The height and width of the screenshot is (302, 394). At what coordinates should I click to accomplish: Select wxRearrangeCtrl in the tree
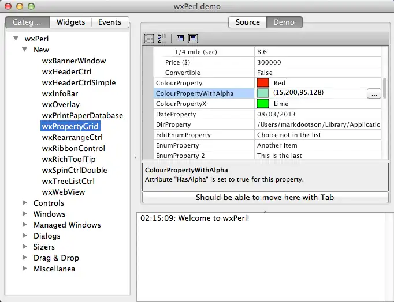[72, 137]
